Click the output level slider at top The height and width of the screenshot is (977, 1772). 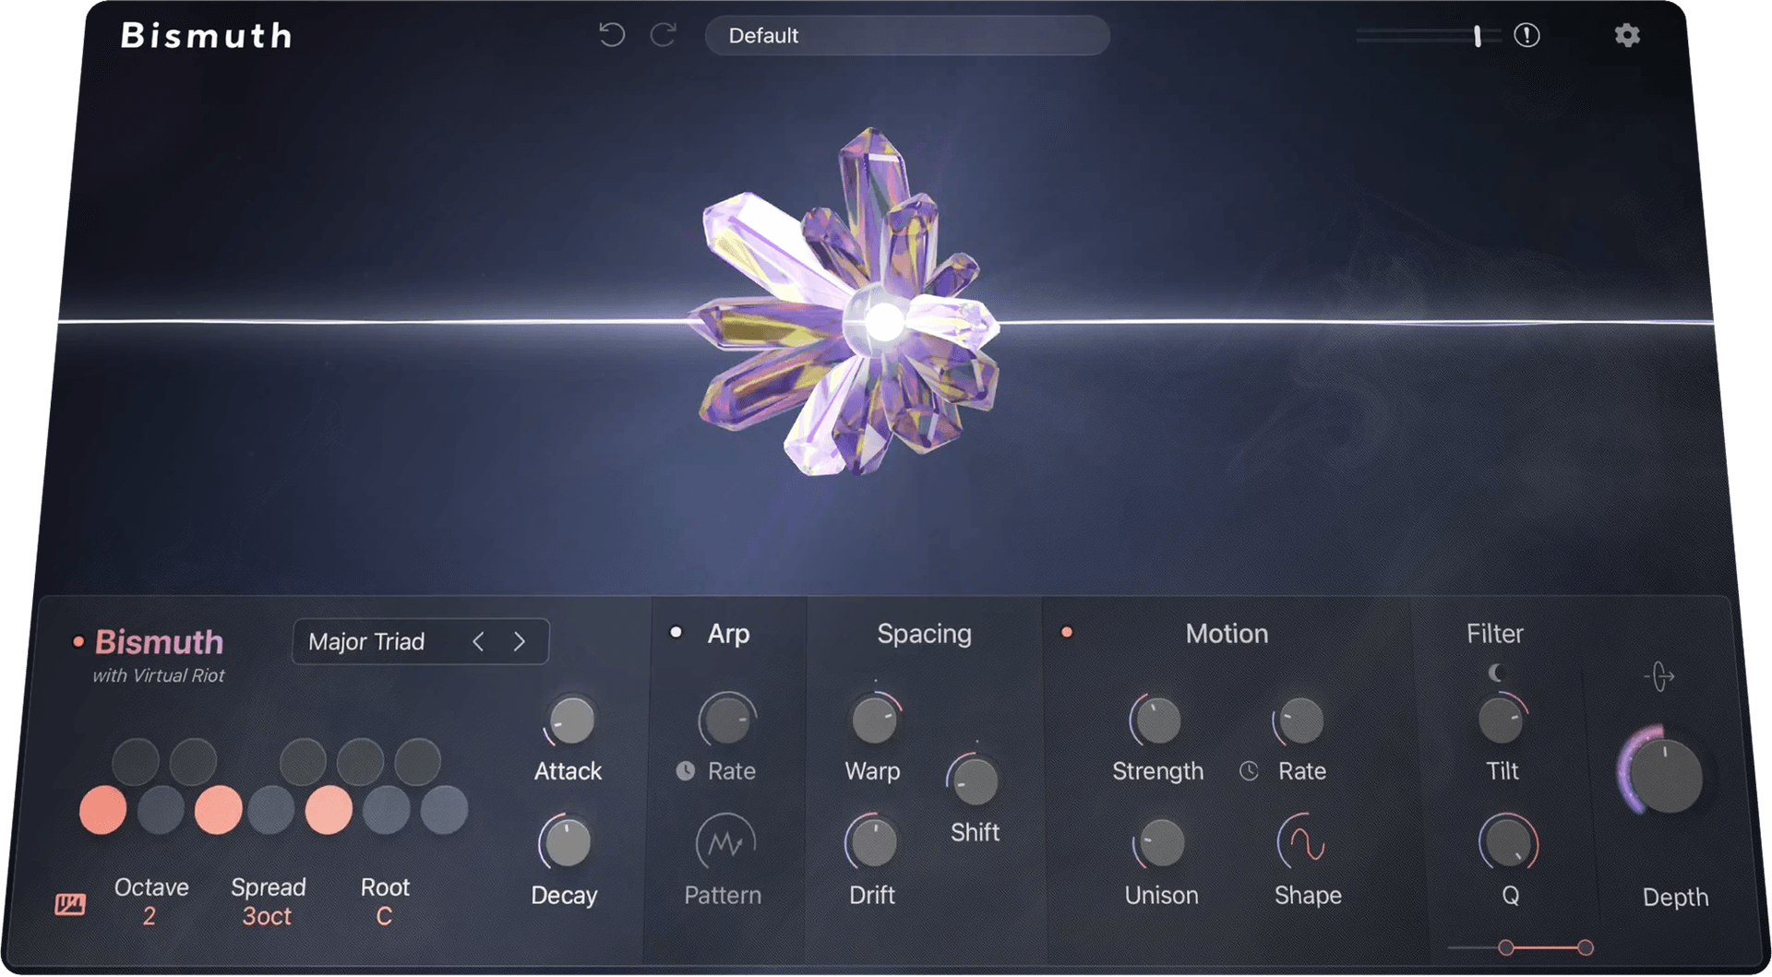click(1428, 35)
